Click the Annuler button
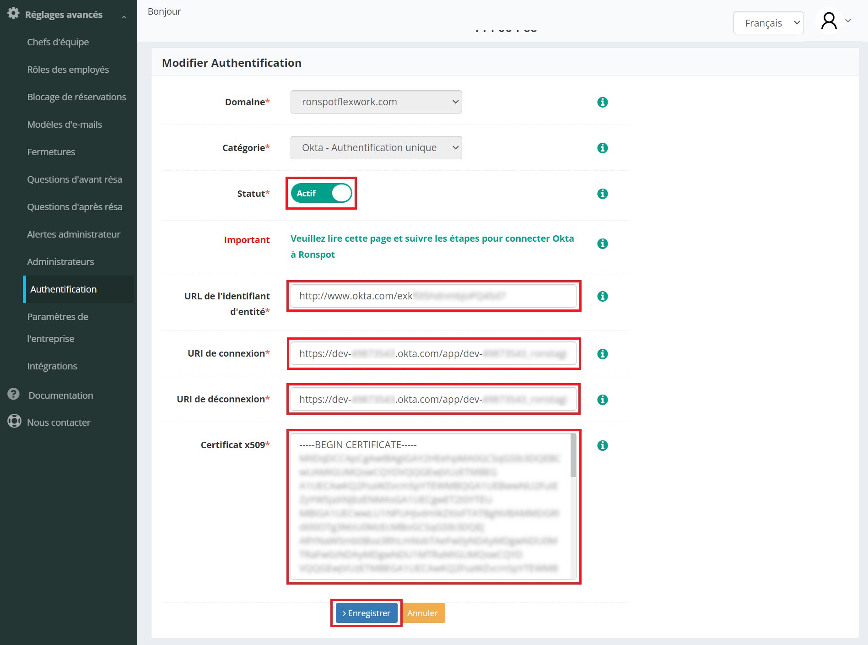The width and height of the screenshot is (868, 645). tap(422, 613)
